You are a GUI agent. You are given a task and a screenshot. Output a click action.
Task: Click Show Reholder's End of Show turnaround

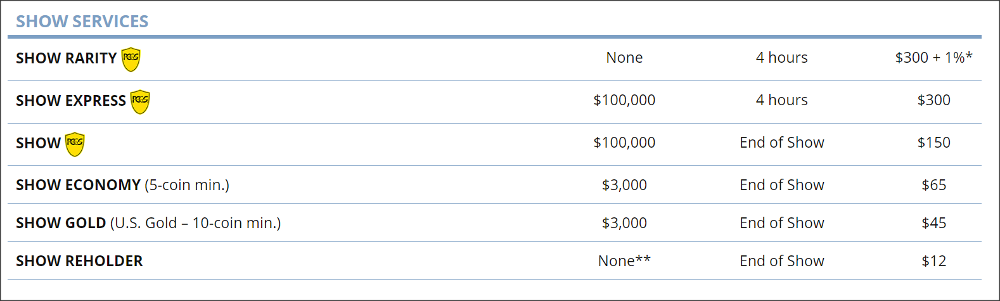(x=781, y=261)
